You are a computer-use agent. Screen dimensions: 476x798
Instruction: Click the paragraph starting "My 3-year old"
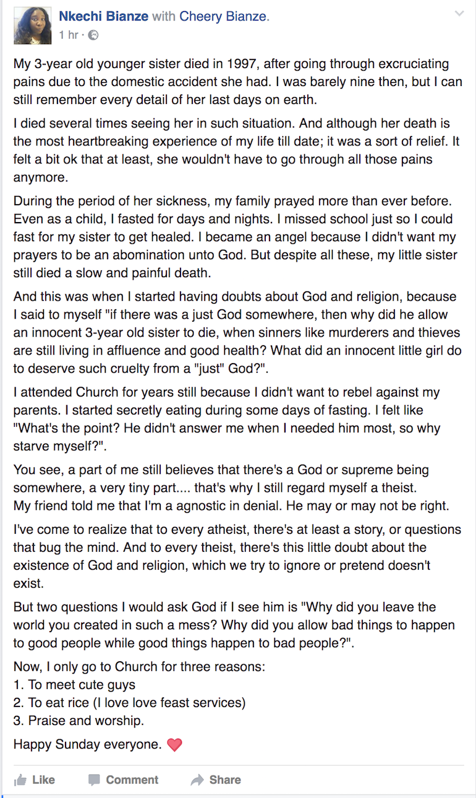(x=237, y=82)
